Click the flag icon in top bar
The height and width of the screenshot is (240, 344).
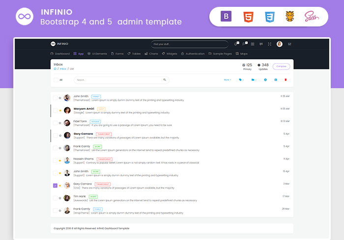click(x=245, y=44)
